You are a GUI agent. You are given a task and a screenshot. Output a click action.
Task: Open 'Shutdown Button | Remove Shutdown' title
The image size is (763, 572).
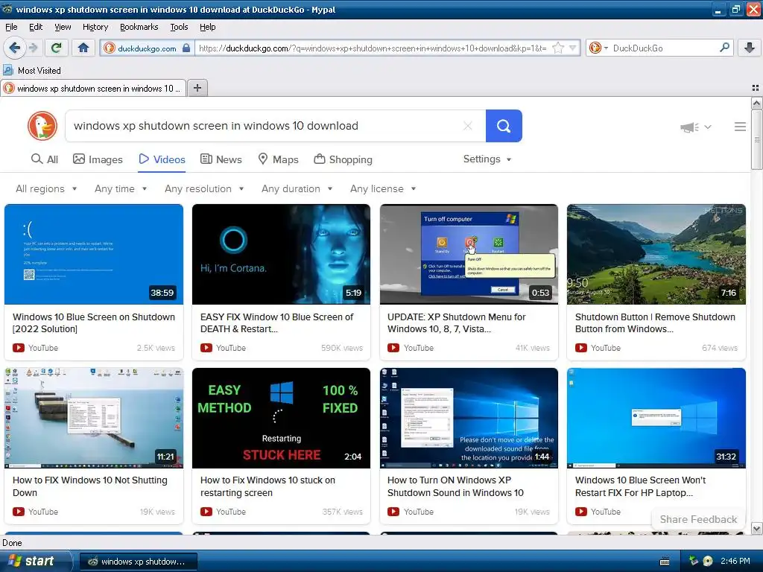click(x=655, y=323)
